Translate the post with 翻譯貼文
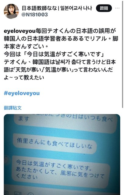The width and height of the screenshot is (124, 195). click(x=13, y=108)
